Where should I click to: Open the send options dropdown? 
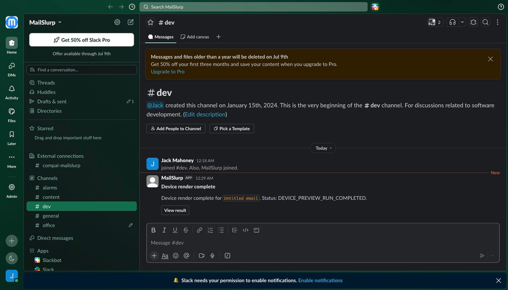click(x=493, y=256)
